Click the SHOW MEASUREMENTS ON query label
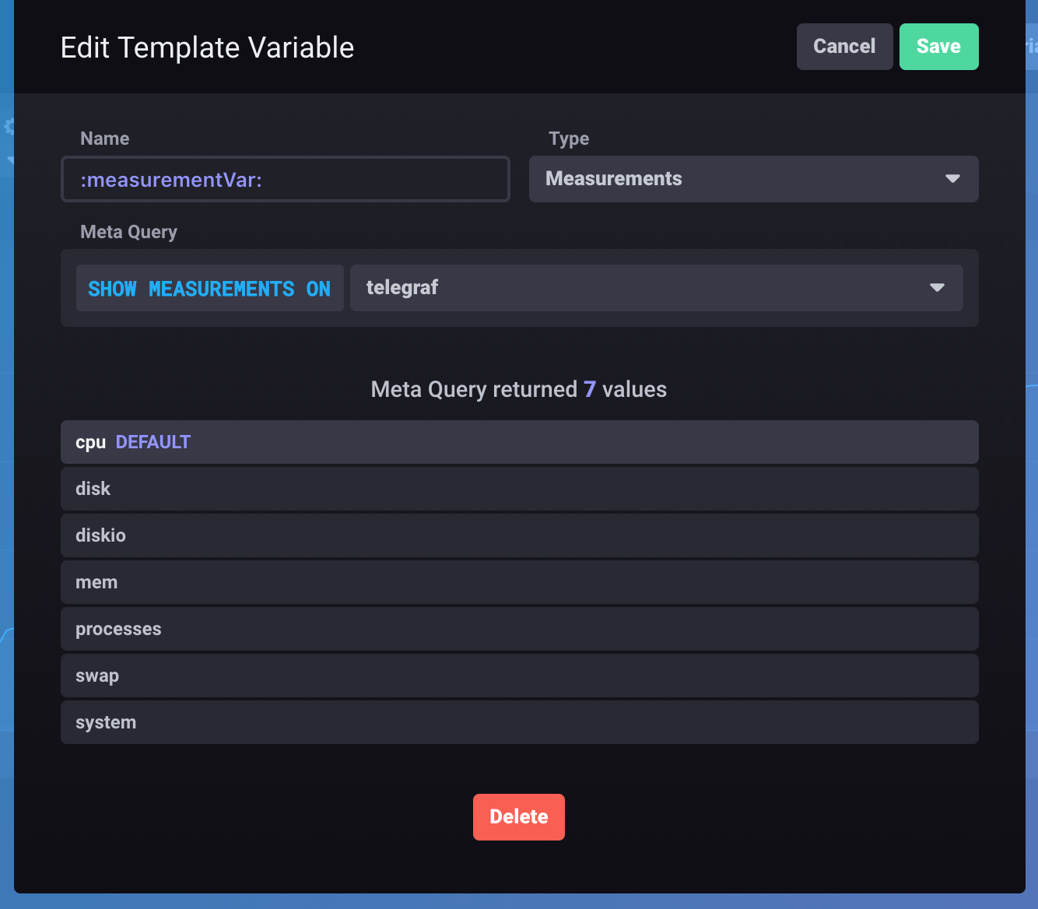This screenshot has height=909, width=1038. [x=209, y=288]
